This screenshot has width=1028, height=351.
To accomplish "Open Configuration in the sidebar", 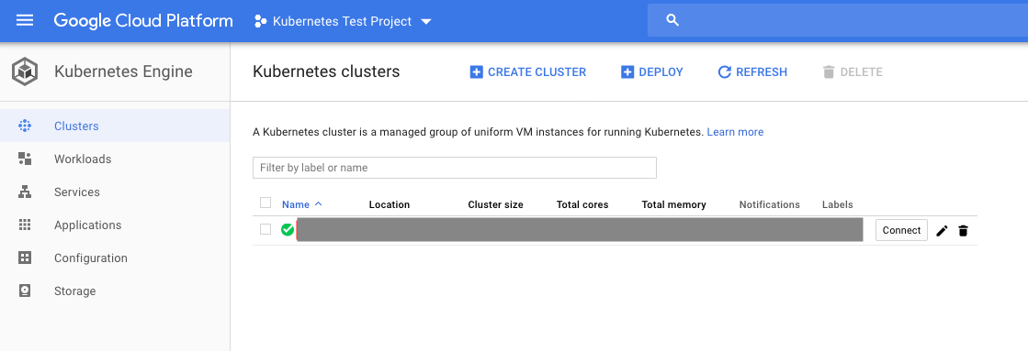I will pos(115,258).
